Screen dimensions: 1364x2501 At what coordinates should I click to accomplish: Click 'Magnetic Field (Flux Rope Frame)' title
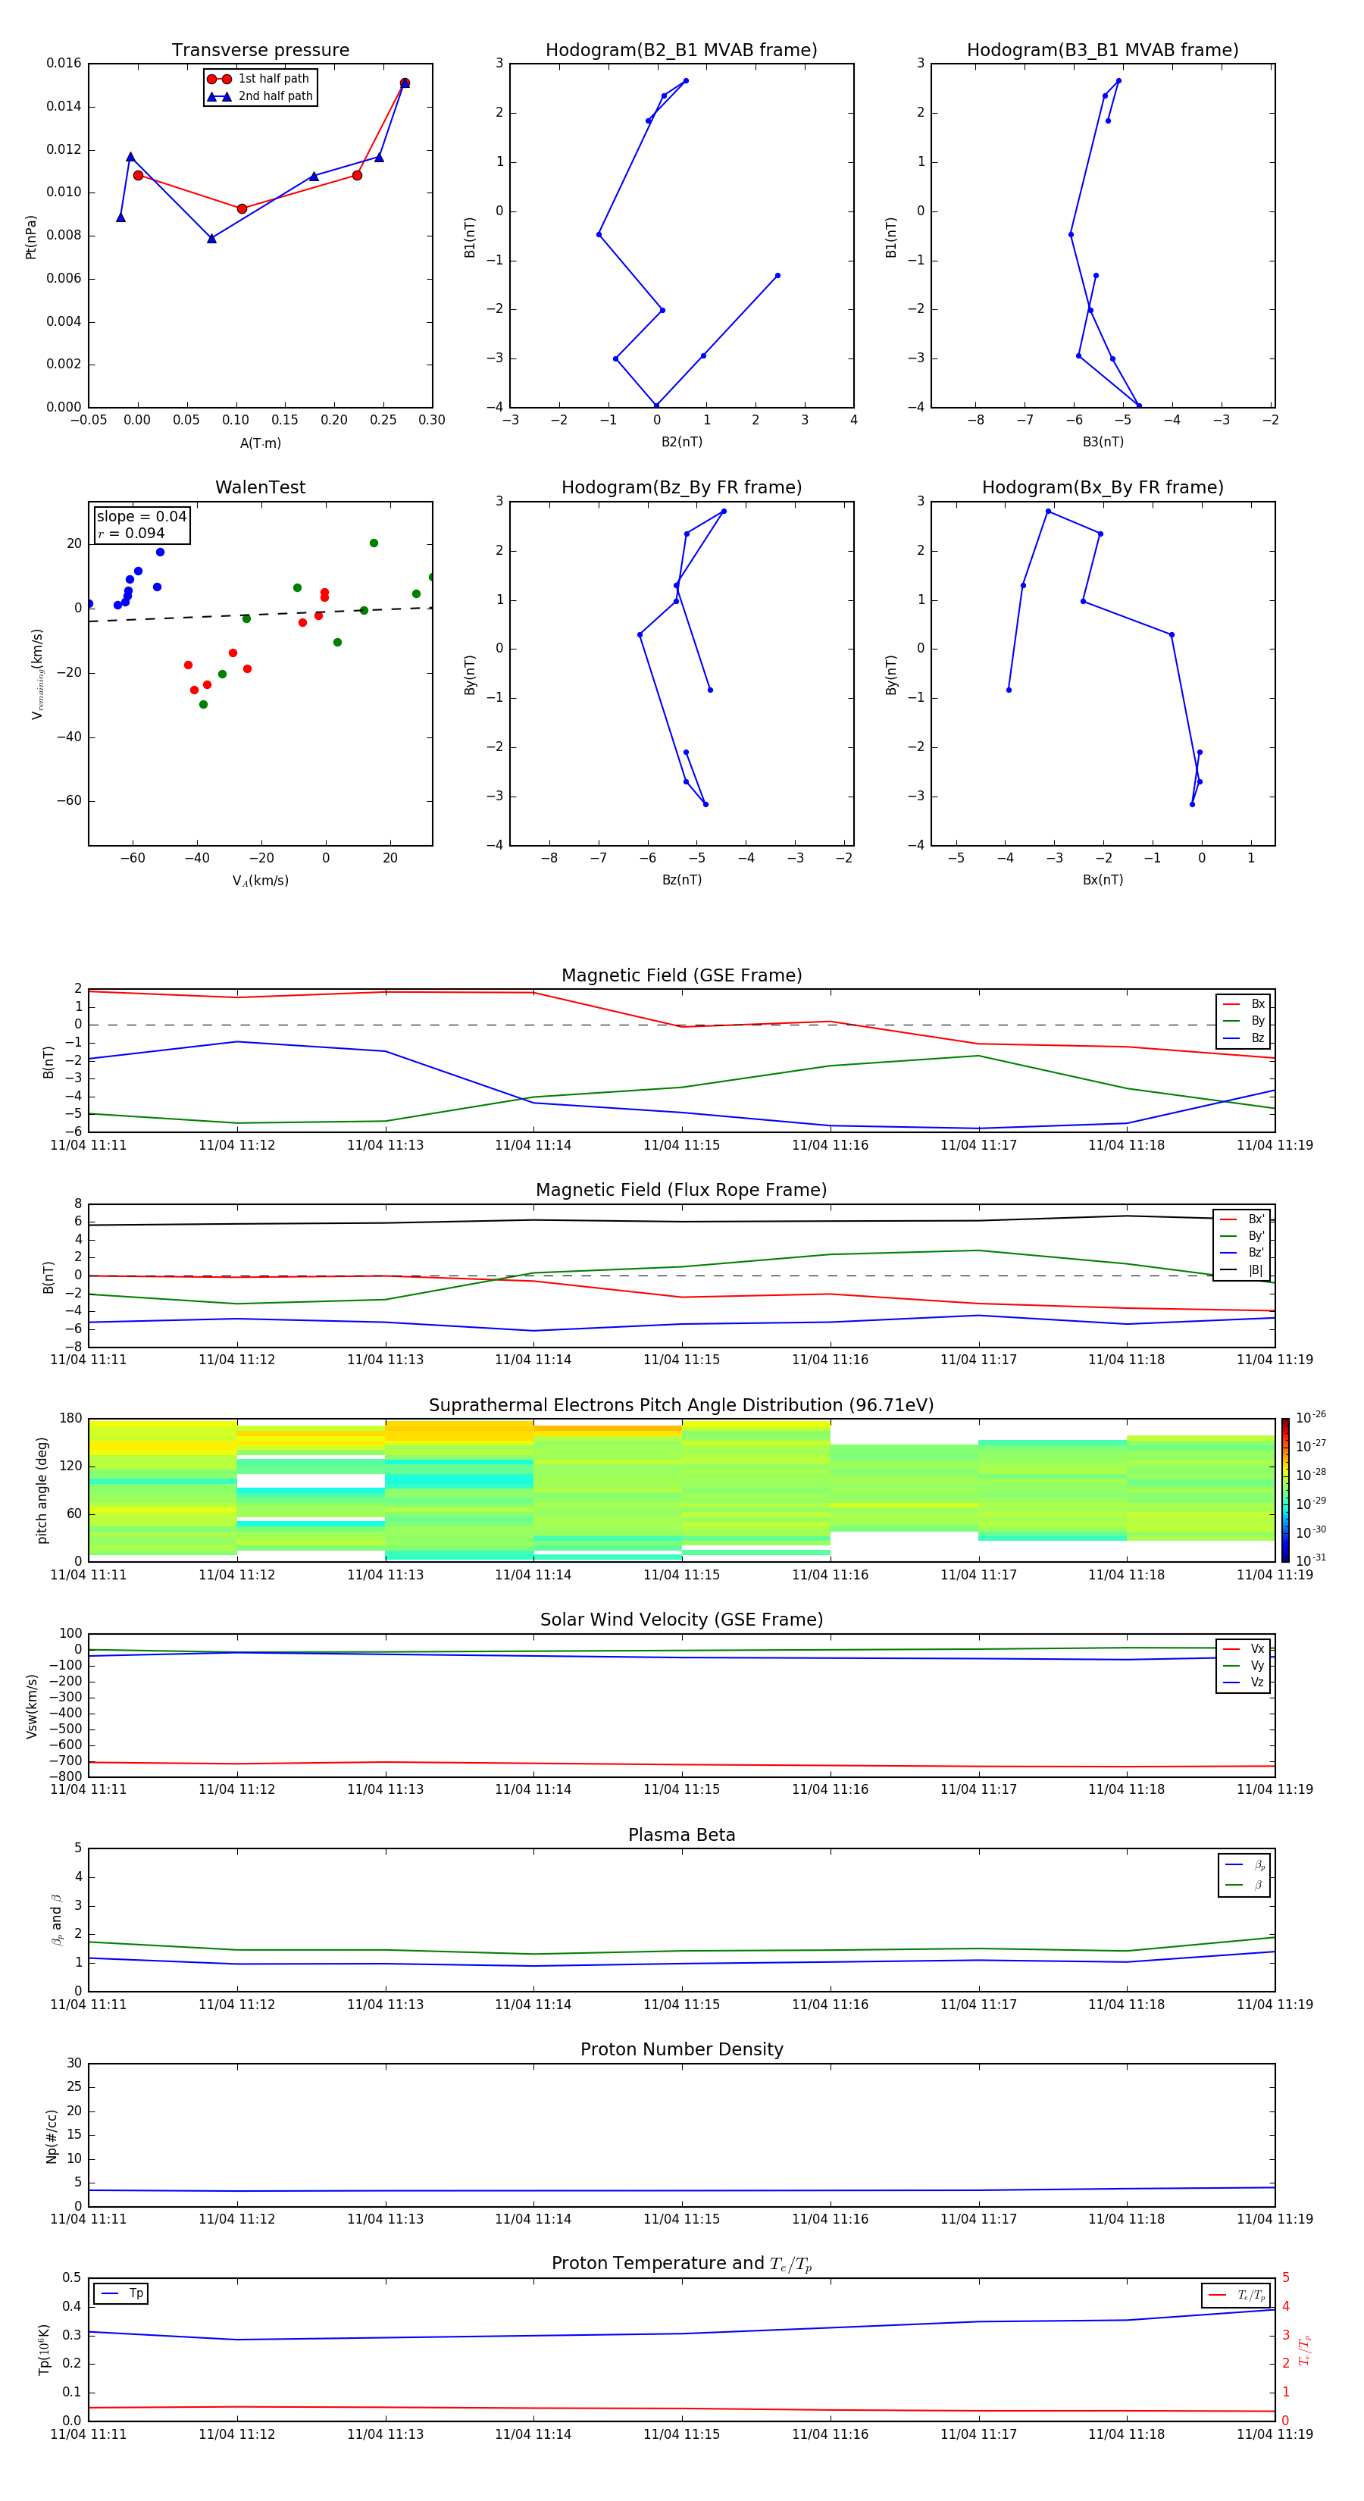[x=681, y=1191]
